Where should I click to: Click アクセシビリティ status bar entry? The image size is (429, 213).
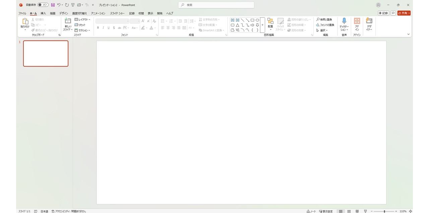click(69, 211)
